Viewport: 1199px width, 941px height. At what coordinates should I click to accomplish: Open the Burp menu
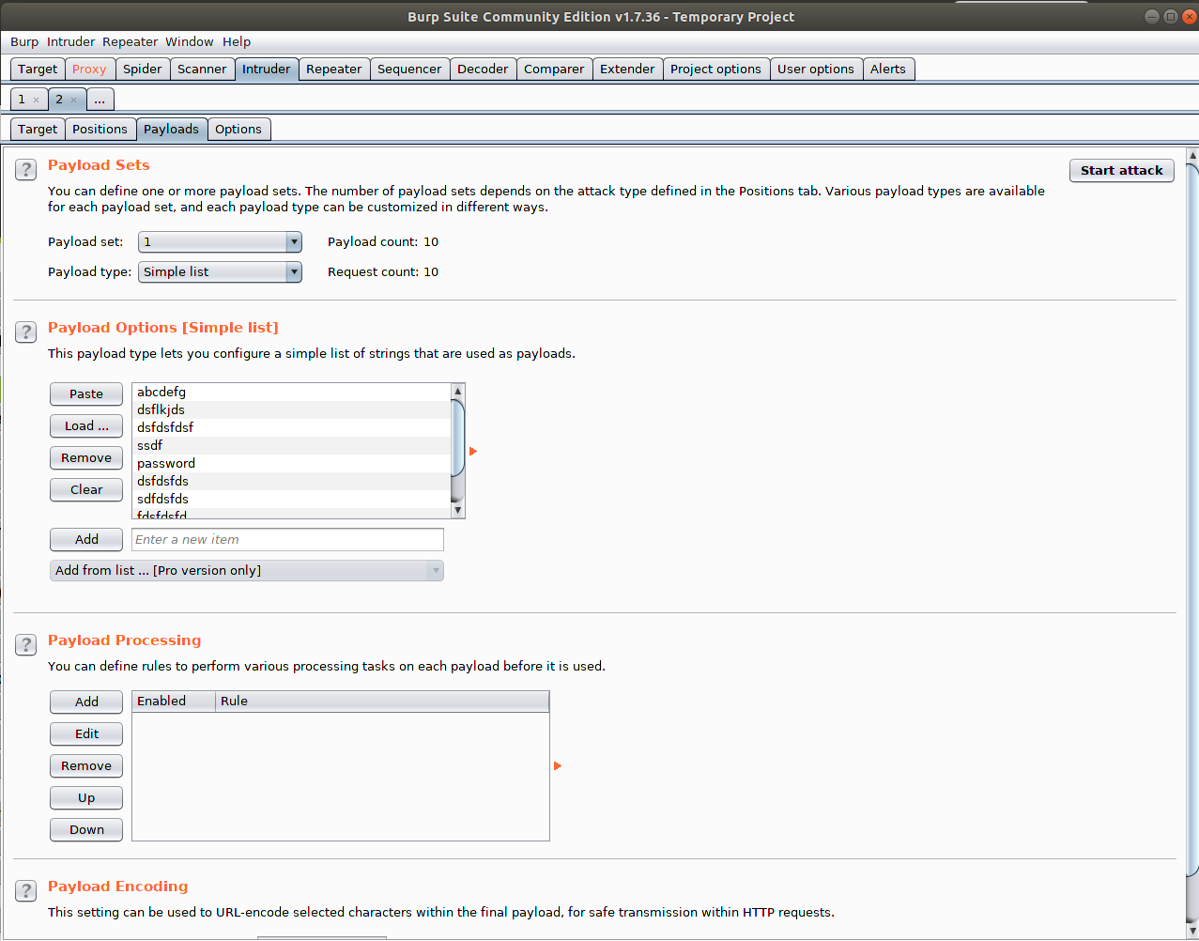coord(24,42)
